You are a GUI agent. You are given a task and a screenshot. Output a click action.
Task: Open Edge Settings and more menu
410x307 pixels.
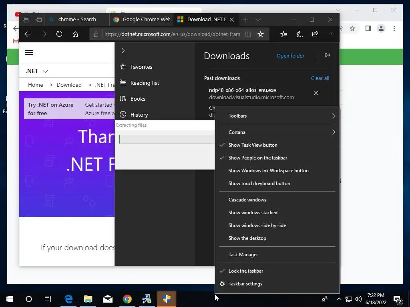point(331,34)
